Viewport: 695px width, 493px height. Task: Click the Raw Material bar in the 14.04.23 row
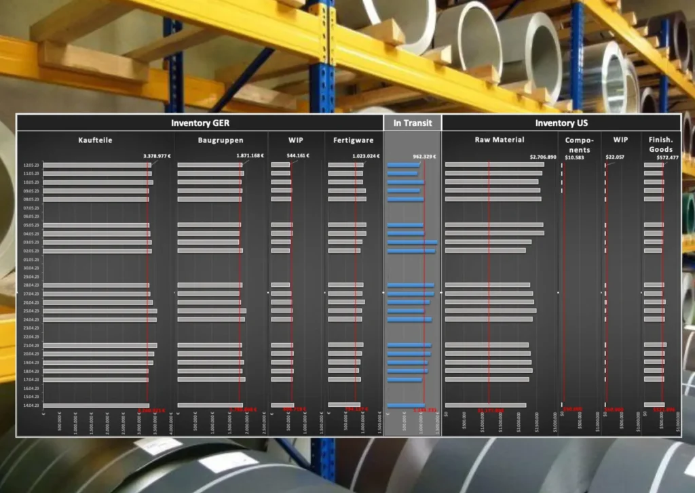pos(486,405)
